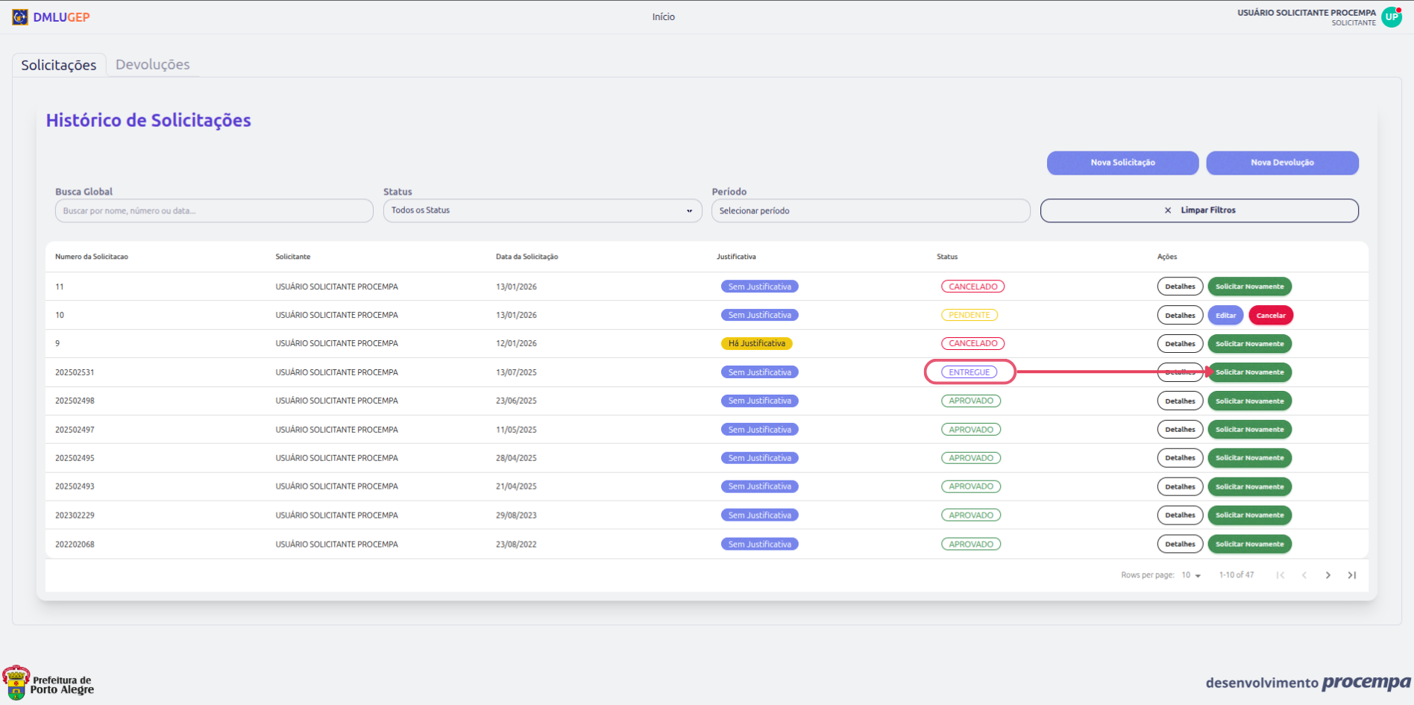Edit pending request number 10
1414x705 pixels.
[1225, 316]
